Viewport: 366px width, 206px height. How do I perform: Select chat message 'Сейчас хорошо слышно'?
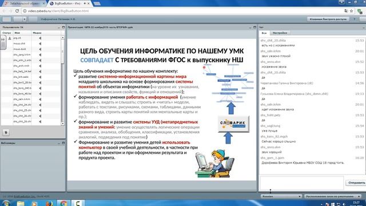[x=279, y=141]
